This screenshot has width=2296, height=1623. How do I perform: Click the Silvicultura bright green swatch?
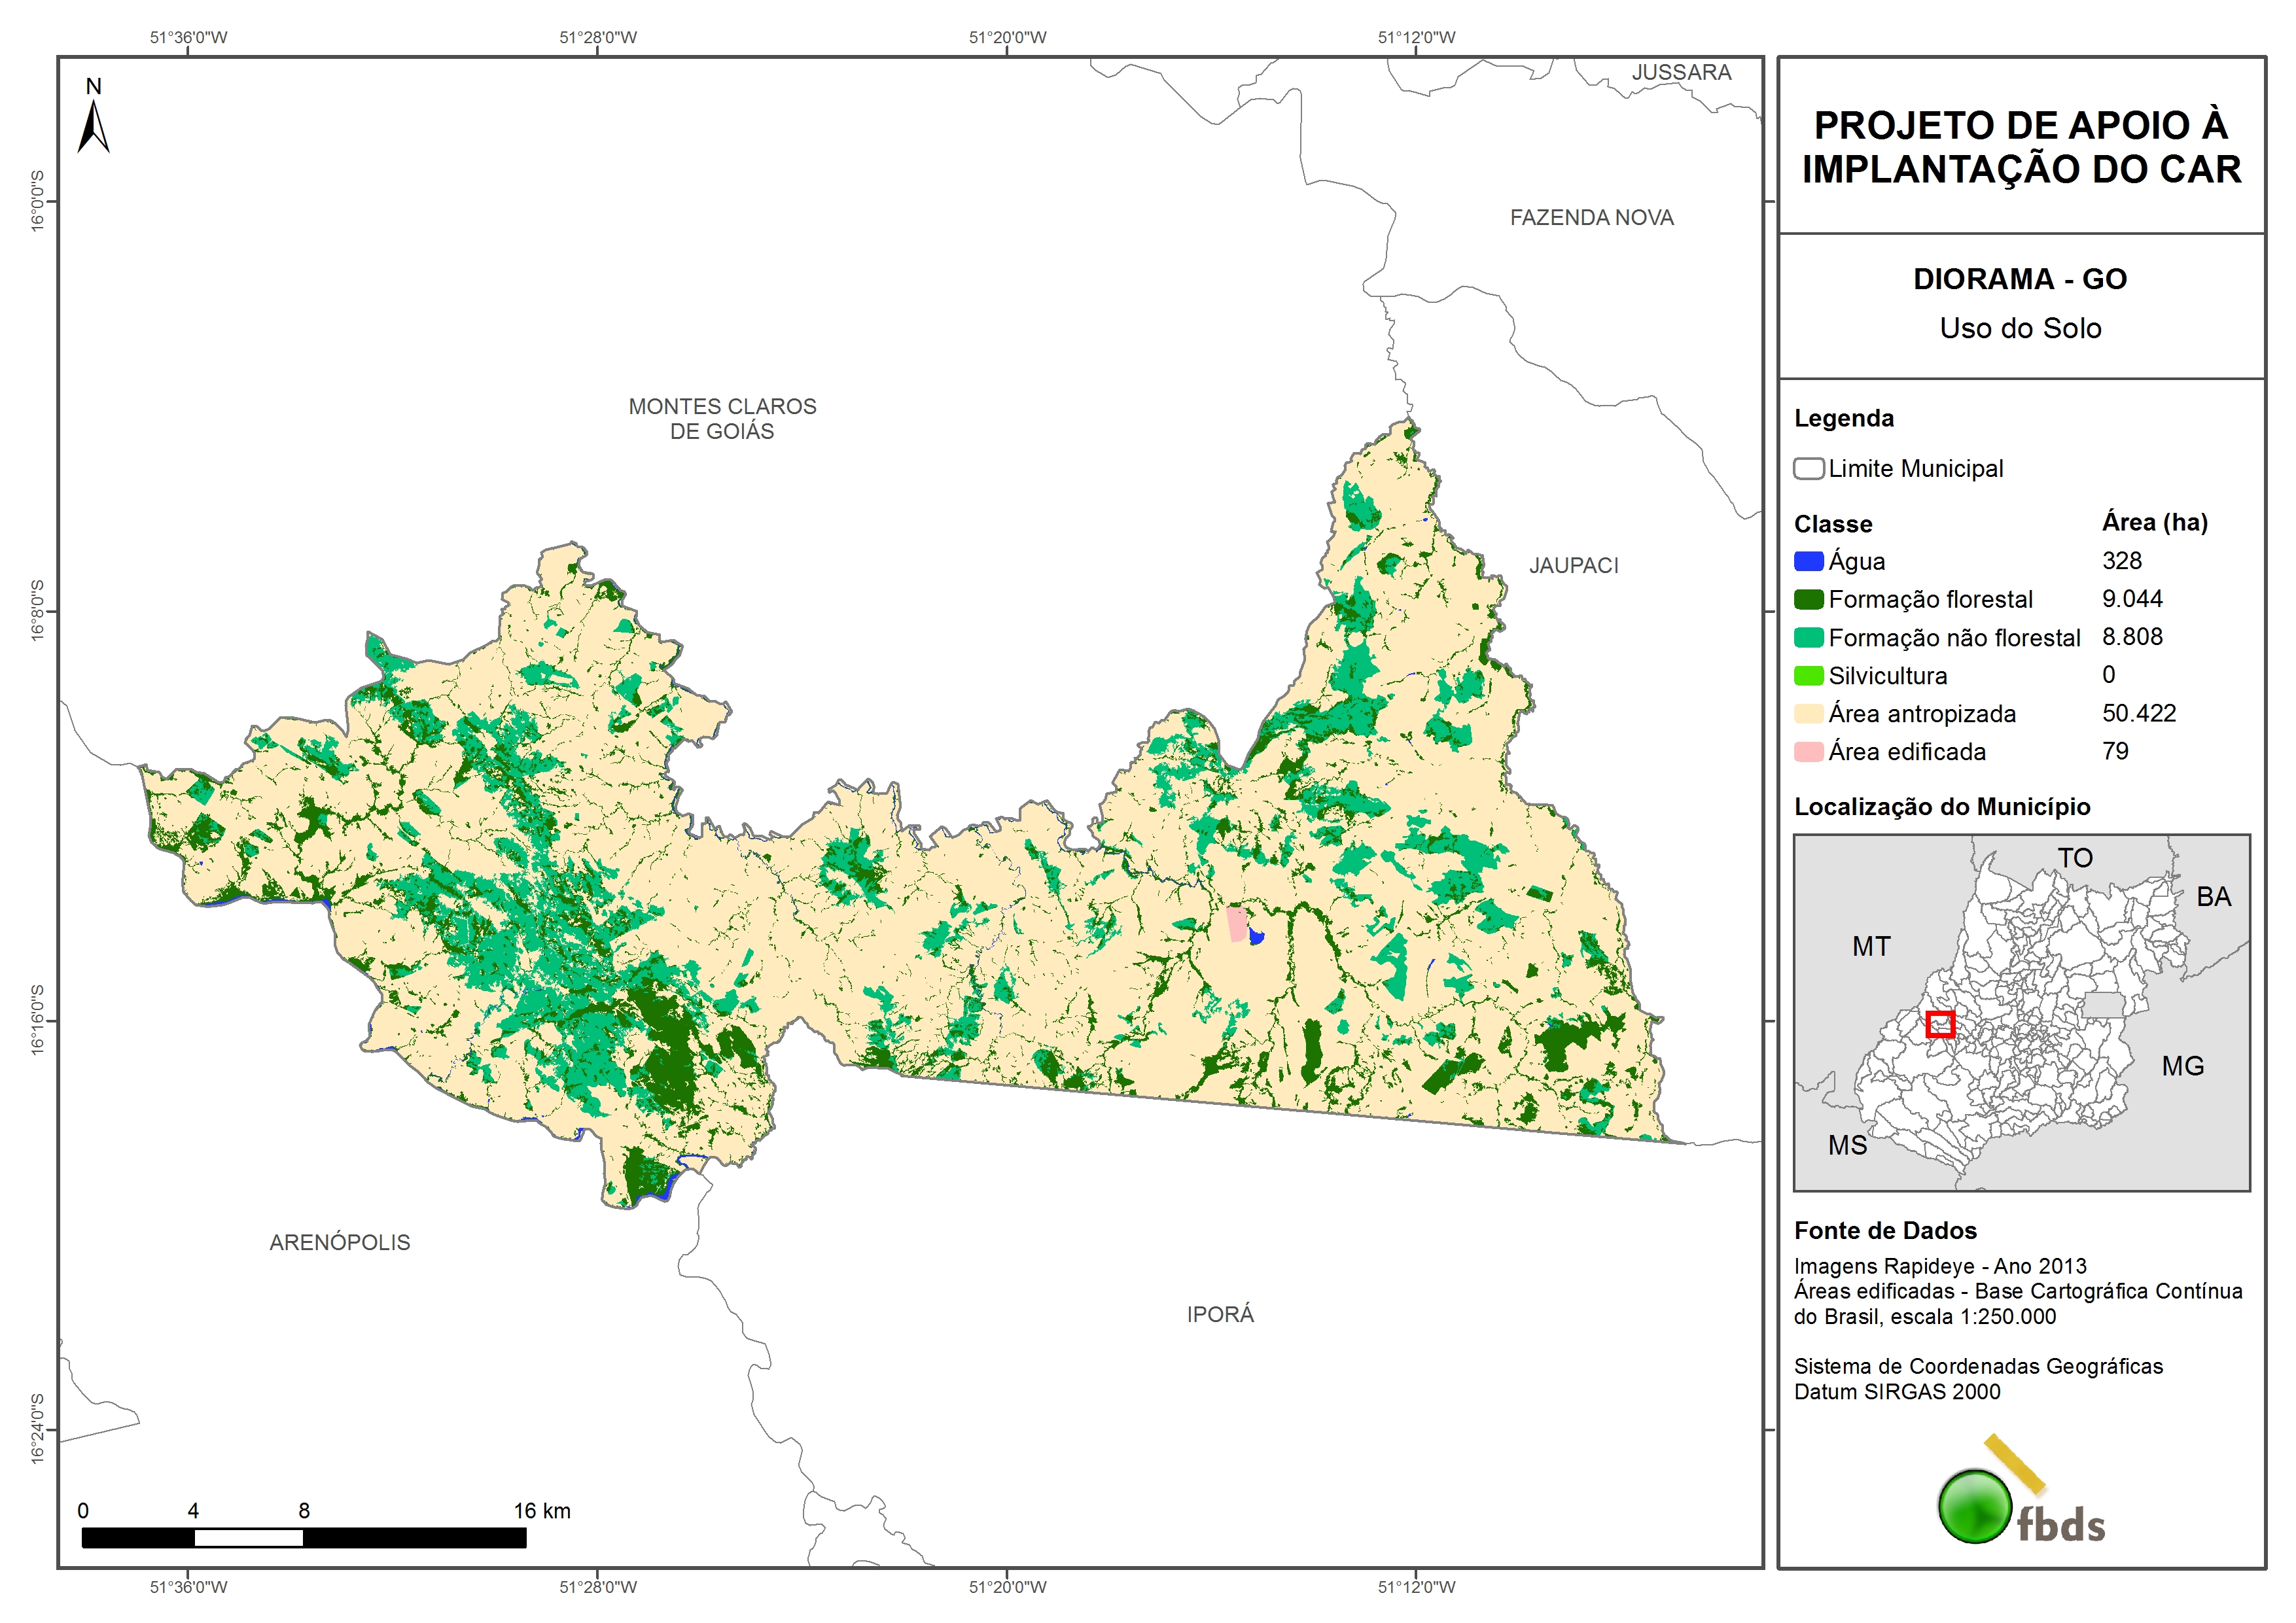click(x=1808, y=676)
